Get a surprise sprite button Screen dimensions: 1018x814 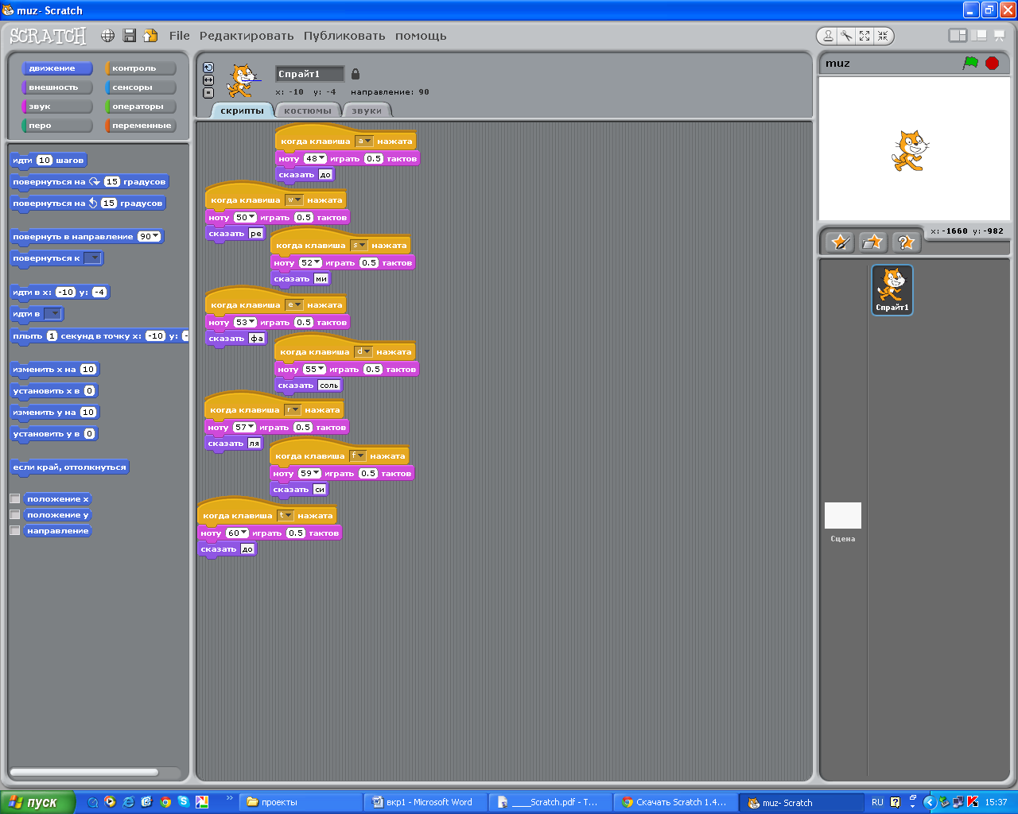point(905,242)
